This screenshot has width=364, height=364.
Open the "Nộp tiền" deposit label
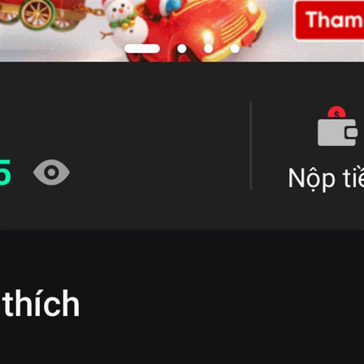pos(326,178)
